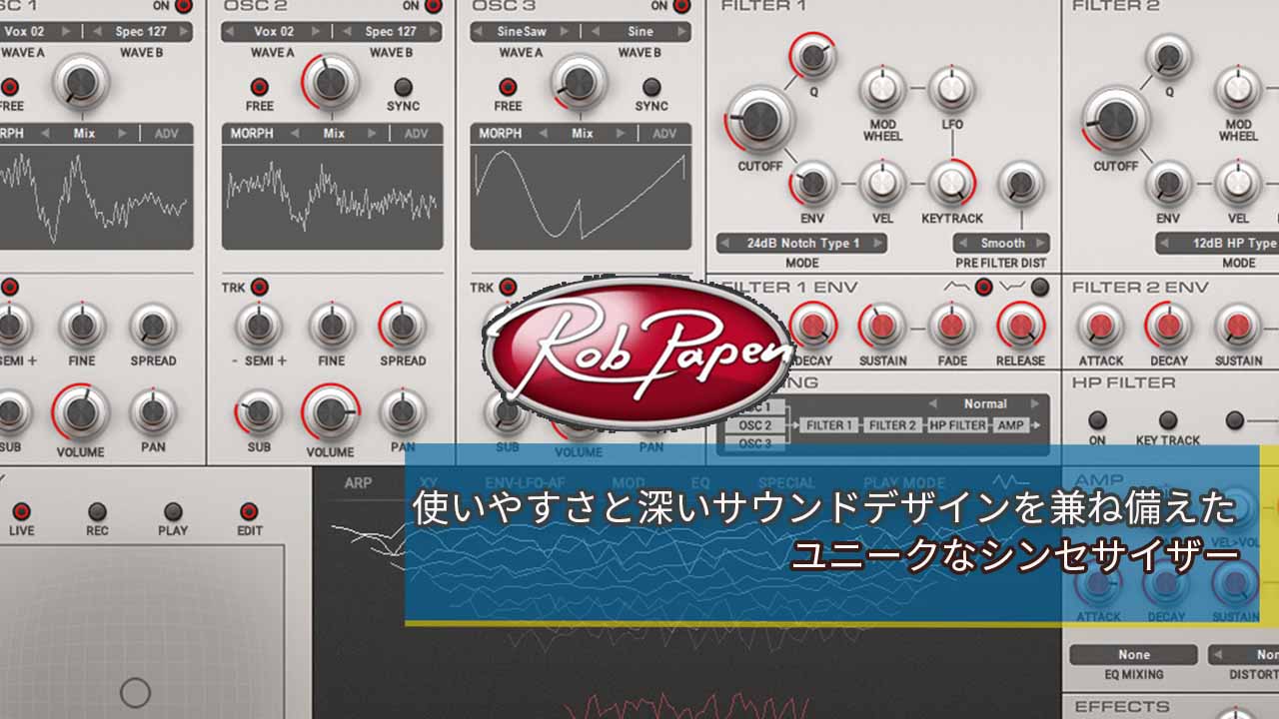Click the OSC 3 waveform display
The height and width of the screenshot is (719, 1279).
click(581, 197)
